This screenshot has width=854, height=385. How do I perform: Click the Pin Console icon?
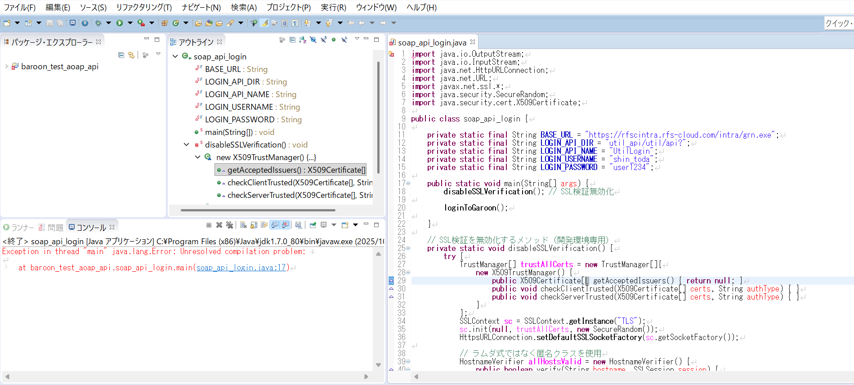(313, 225)
